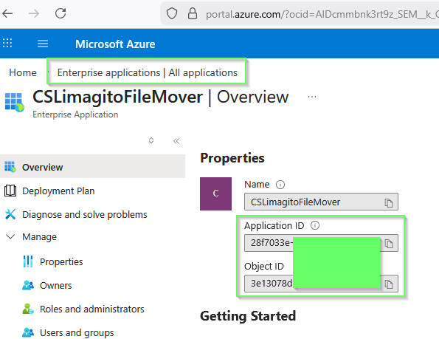Copy the Name value to clipboard
Viewport: 439px width, 339px height.
click(389, 202)
